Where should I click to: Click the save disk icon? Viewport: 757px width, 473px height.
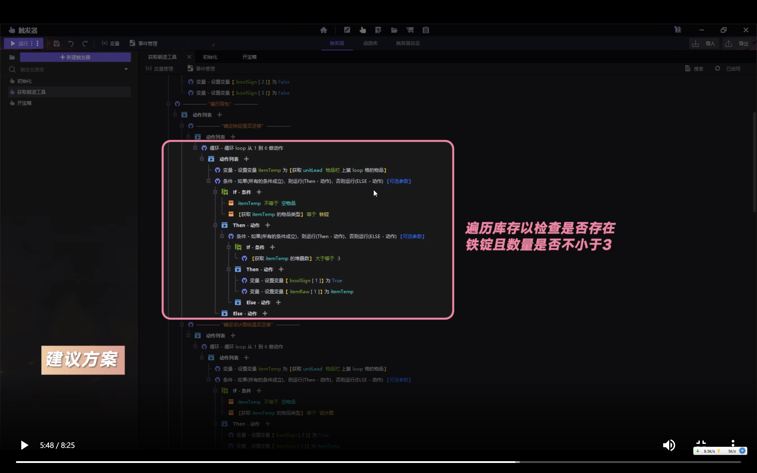pos(56,43)
